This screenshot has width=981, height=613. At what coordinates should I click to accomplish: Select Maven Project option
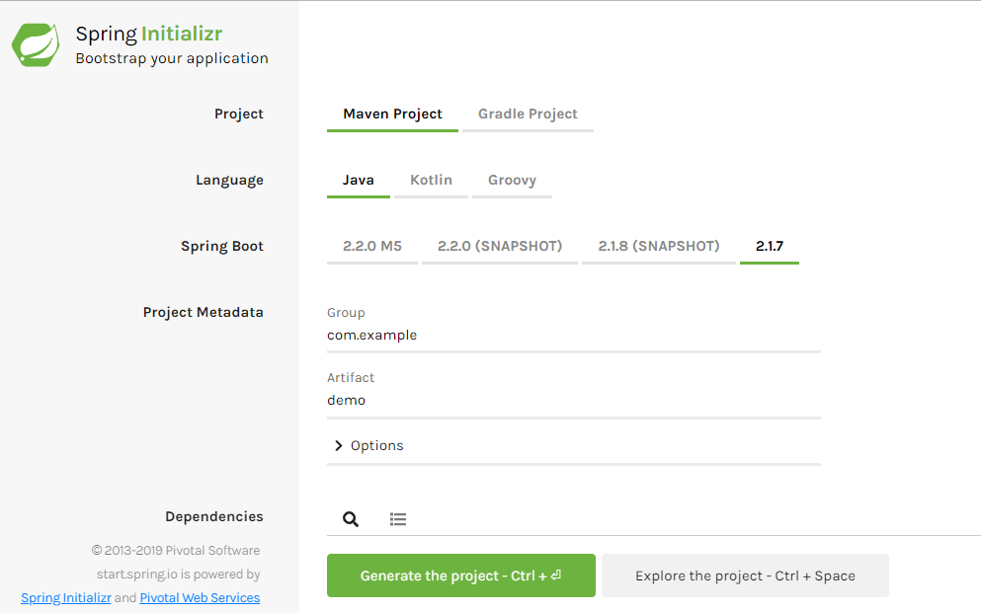(392, 115)
